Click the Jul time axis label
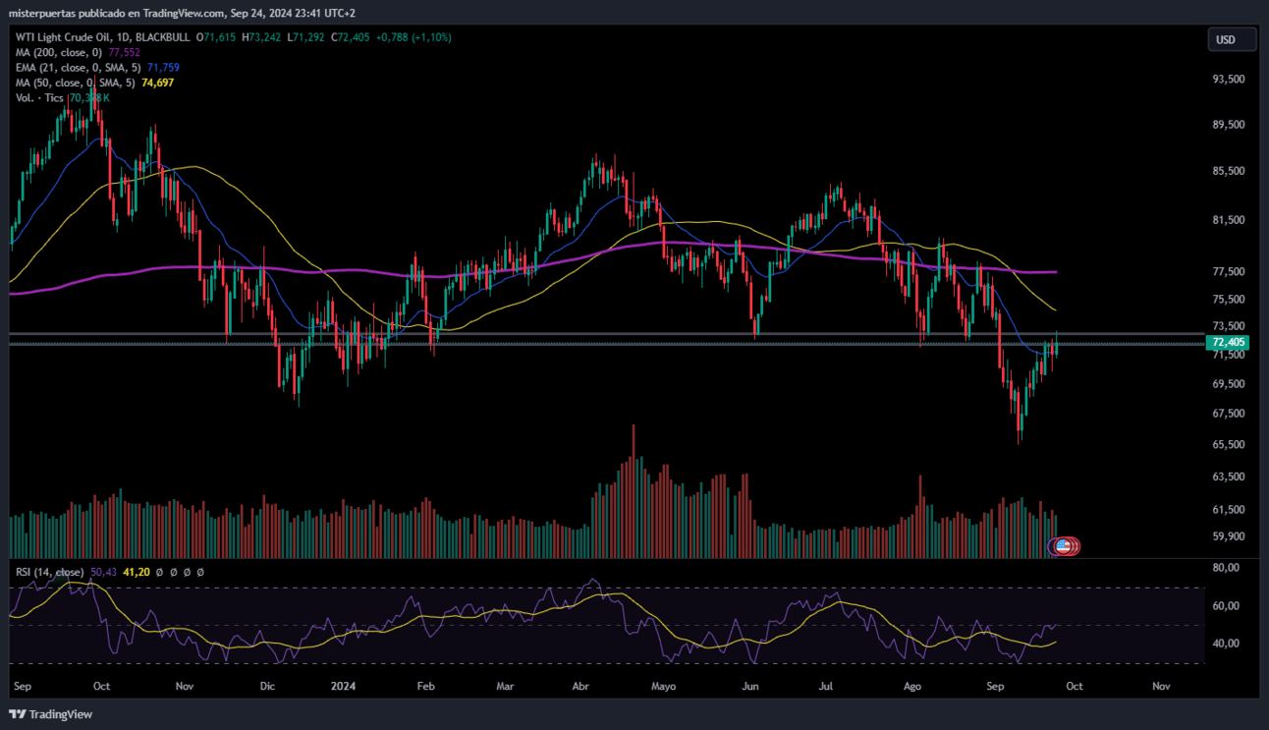This screenshot has width=1269, height=730. pyautogui.click(x=826, y=686)
